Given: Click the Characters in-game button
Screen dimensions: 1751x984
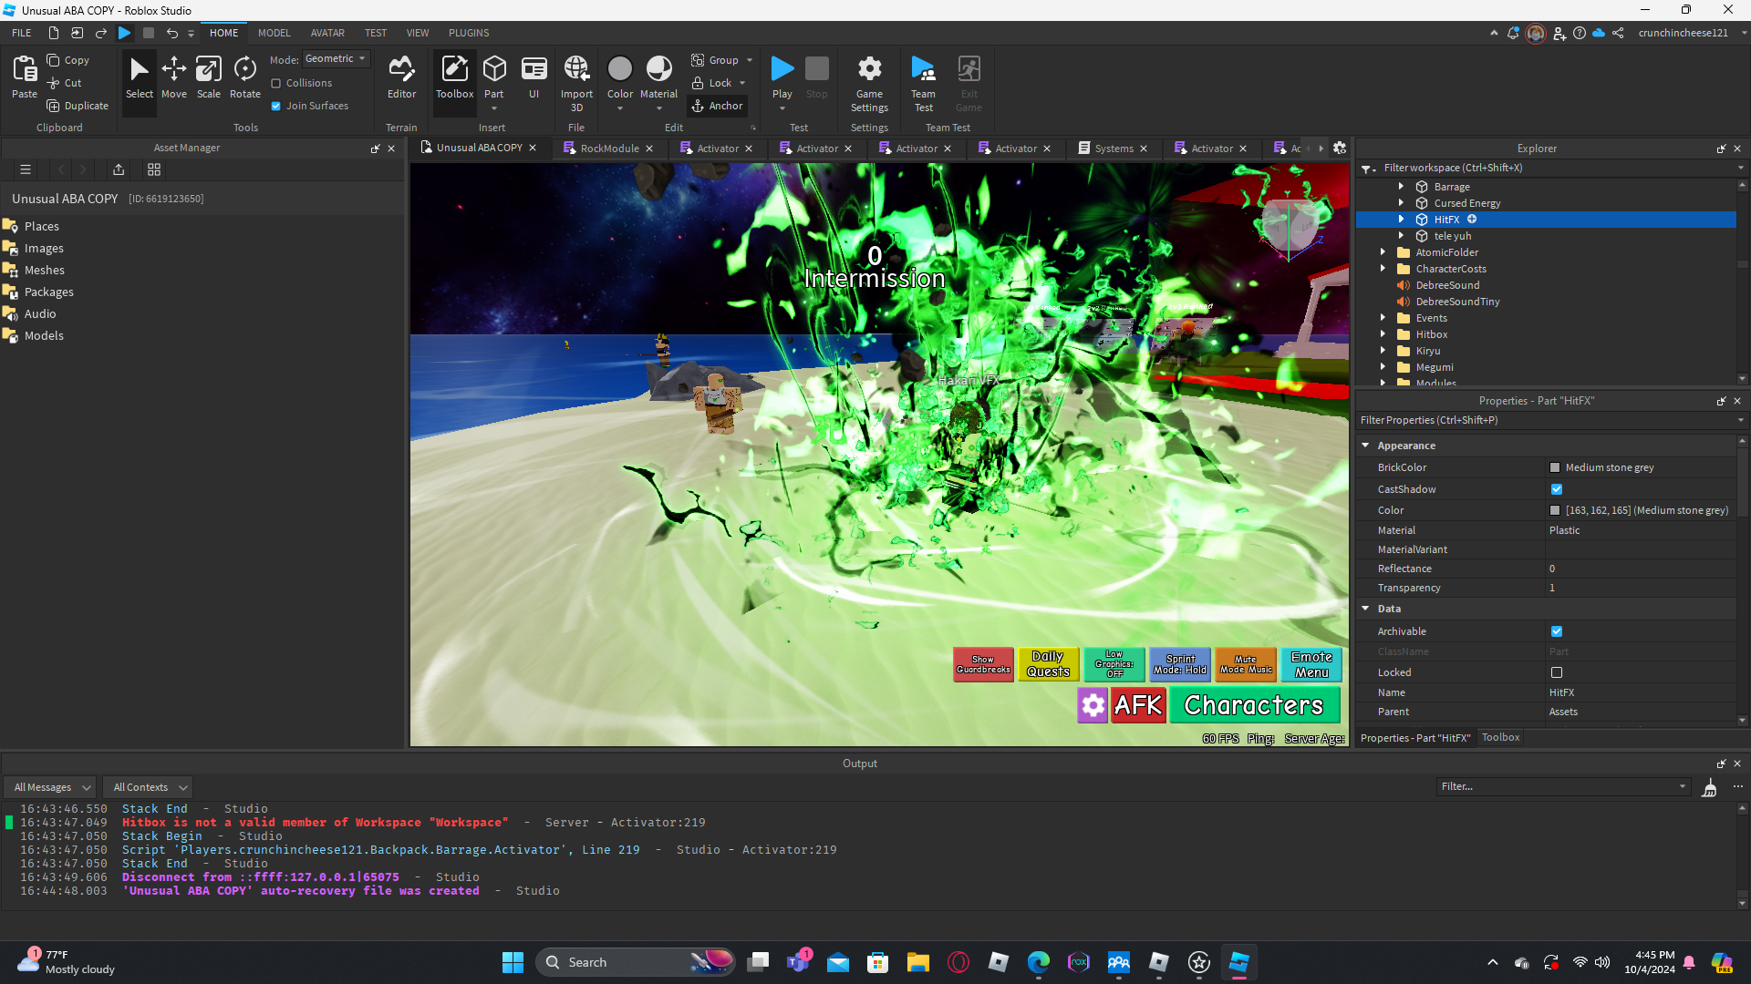Looking at the screenshot, I should click(x=1254, y=705).
